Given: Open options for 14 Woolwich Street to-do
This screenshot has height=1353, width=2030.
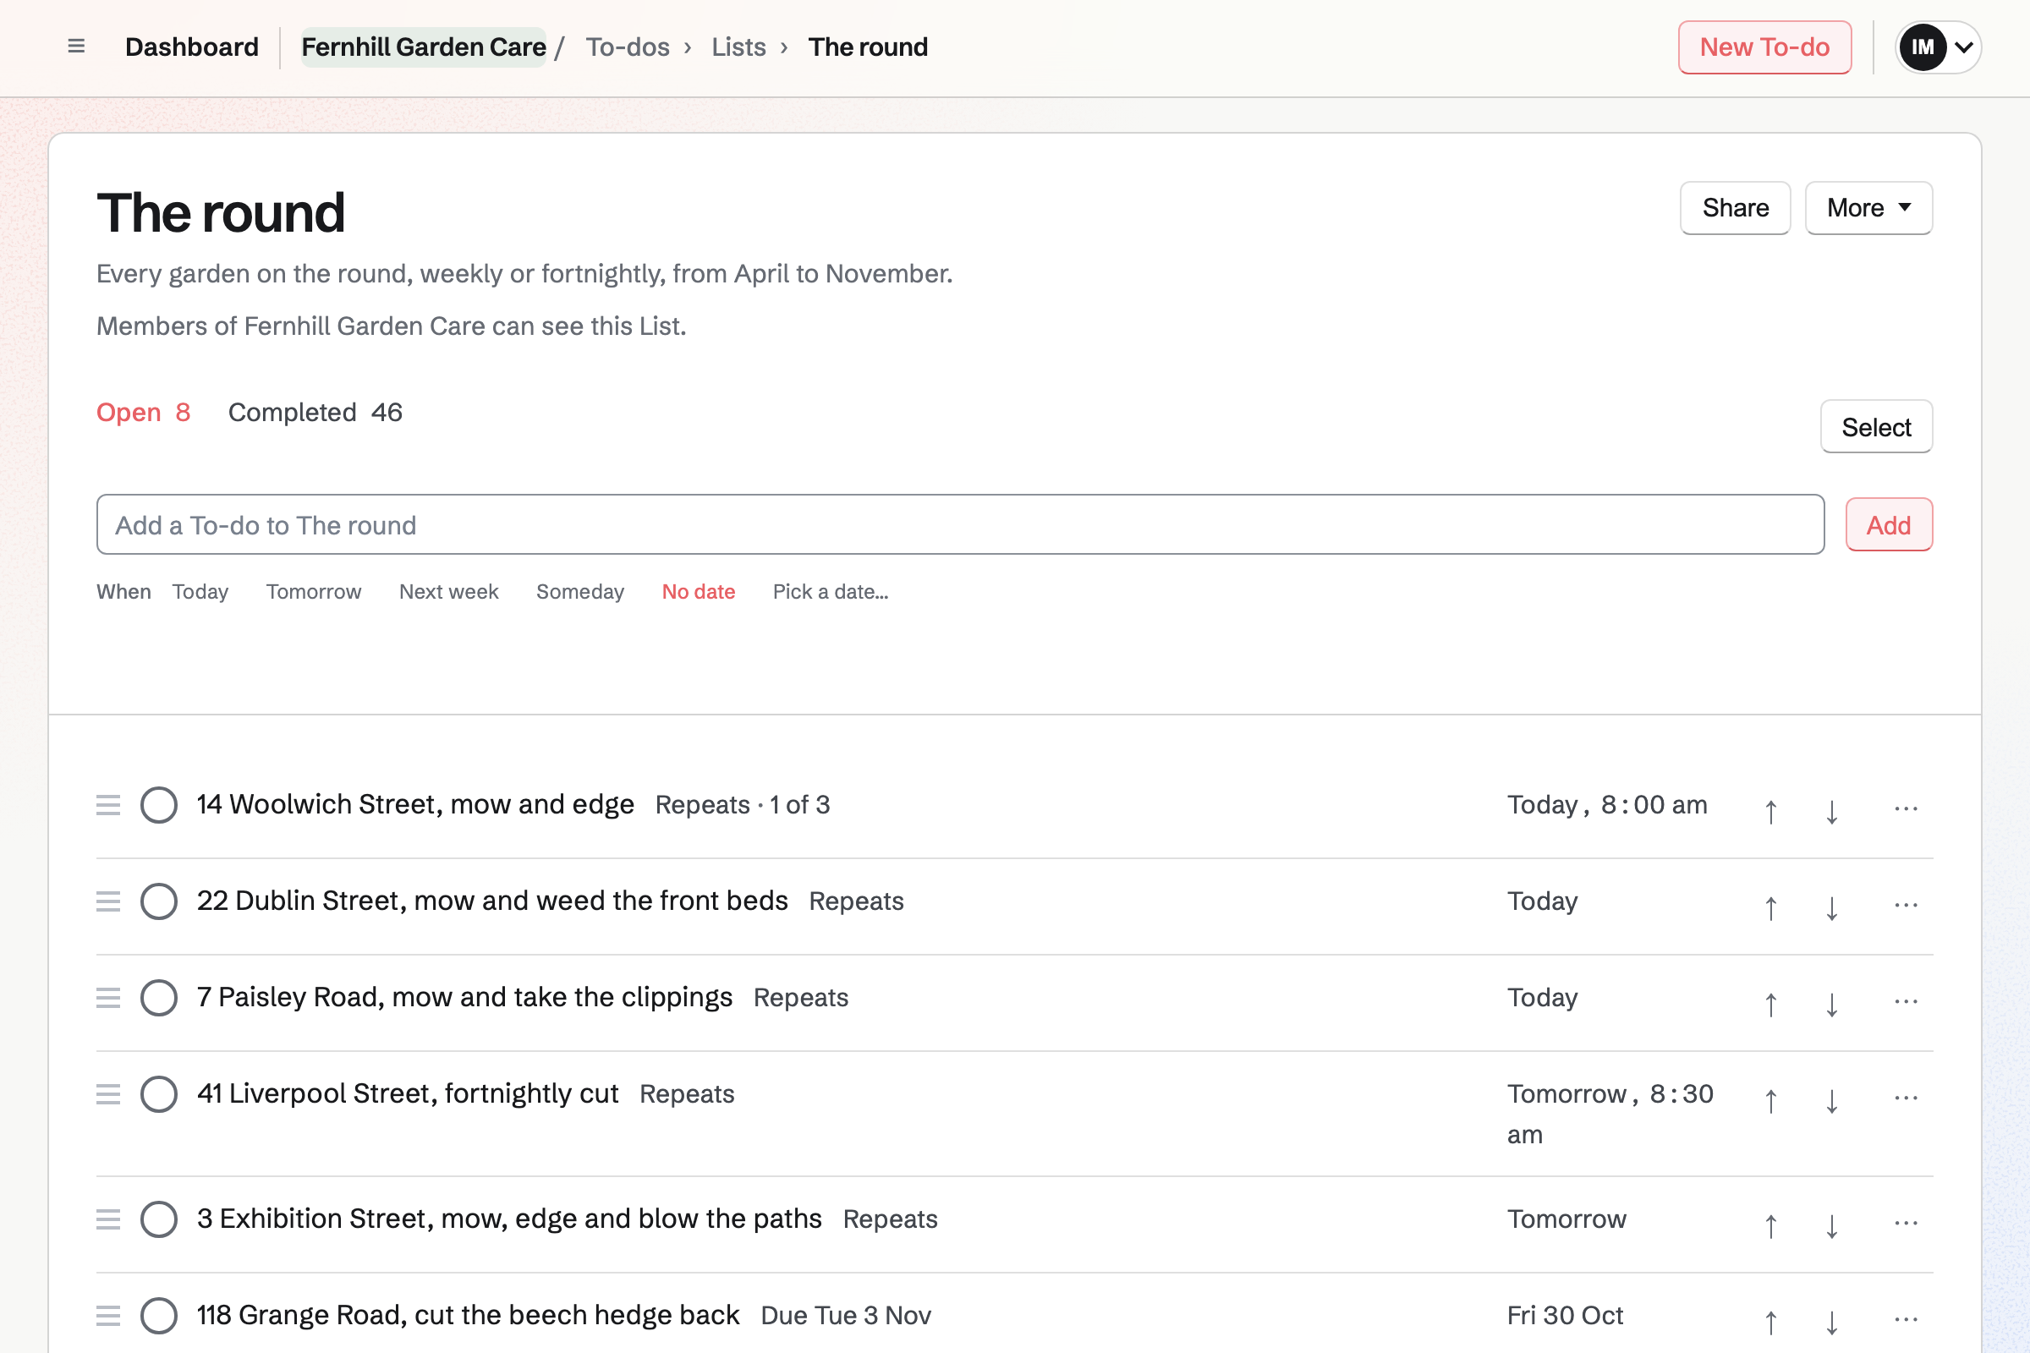Looking at the screenshot, I should pos(1906,808).
